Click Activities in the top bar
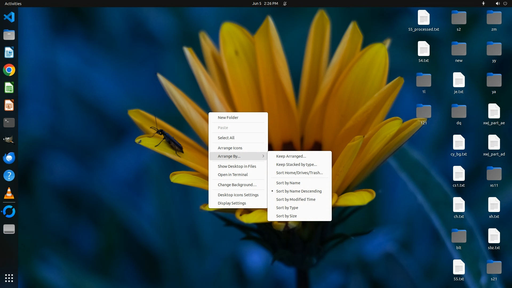The width and height of the screenshot is (512, 288). 13,3
